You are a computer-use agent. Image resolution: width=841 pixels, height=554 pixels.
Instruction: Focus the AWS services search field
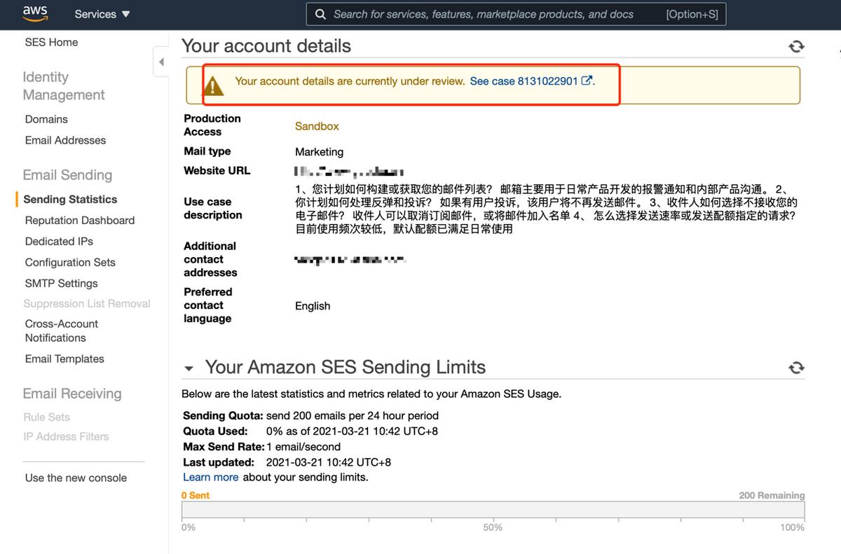pyautogui.click(x=491, y=14)
